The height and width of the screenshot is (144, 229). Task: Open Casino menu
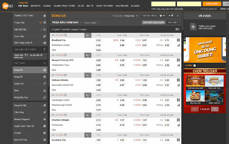point(47,6)
